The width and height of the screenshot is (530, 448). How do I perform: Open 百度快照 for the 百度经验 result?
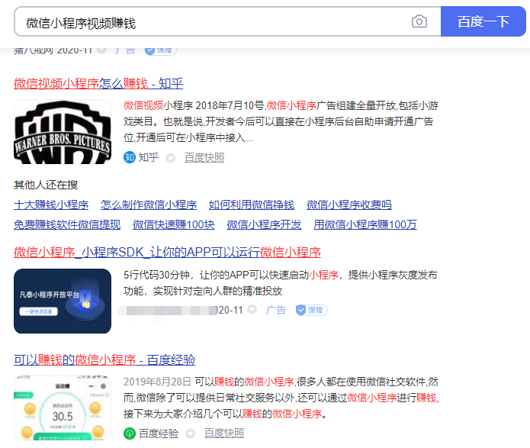pos(224,433)
